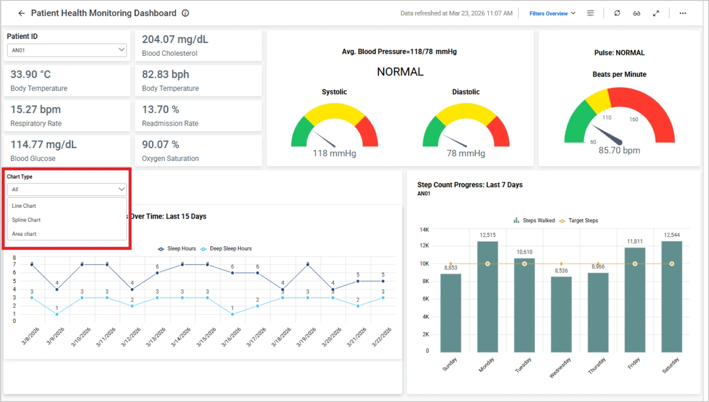Viewport: 709px width, 402px height.
Task: Click the 118 mmHg systolic value
Action: [334, 153]
